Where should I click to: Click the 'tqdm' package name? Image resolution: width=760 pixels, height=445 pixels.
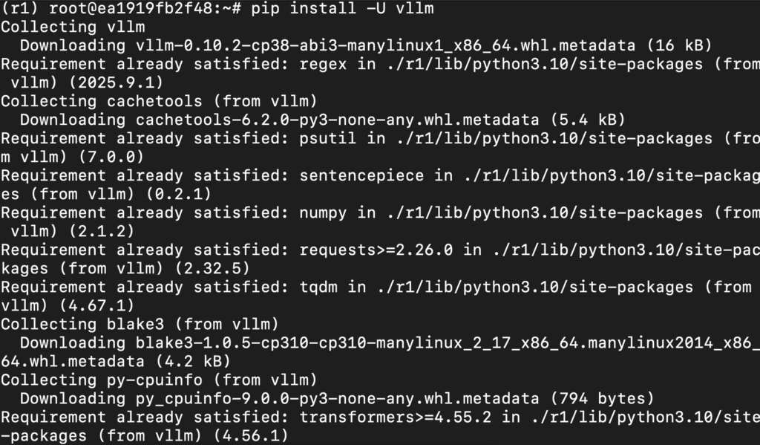click(x=318, y=287)
